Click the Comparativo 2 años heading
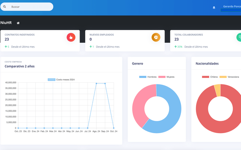Screen dimensions: 241x150 [x=20, y=66]
